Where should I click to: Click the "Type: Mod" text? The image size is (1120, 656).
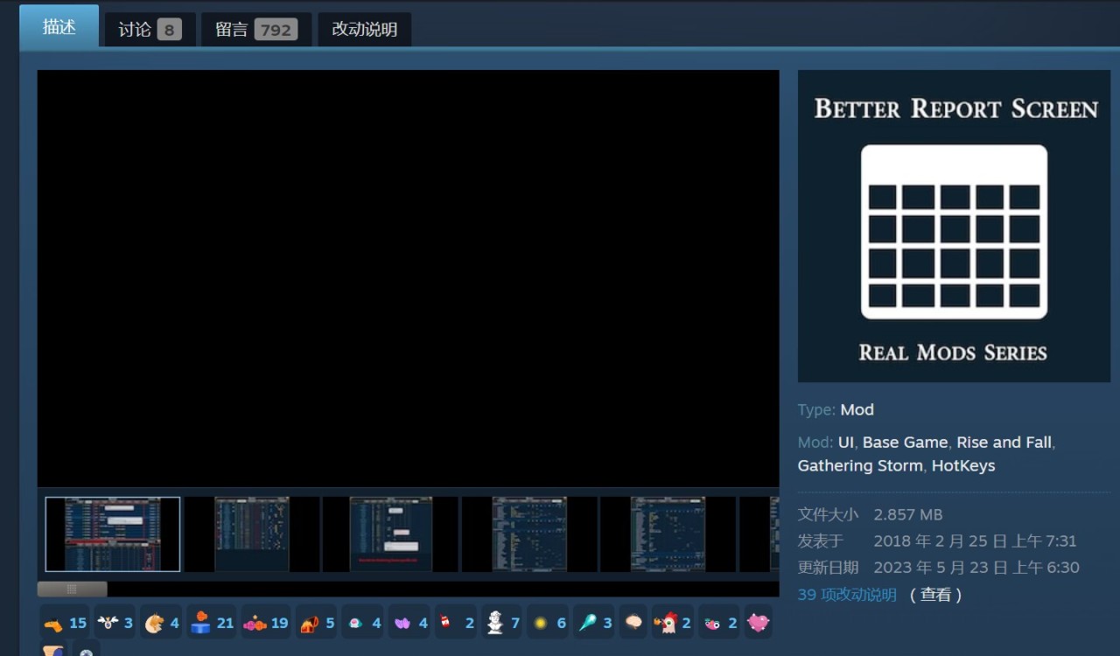tap(836, 410)
